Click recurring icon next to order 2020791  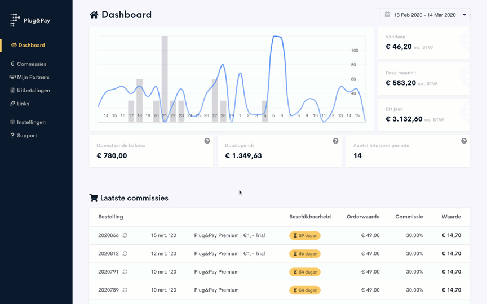(125, 272)
